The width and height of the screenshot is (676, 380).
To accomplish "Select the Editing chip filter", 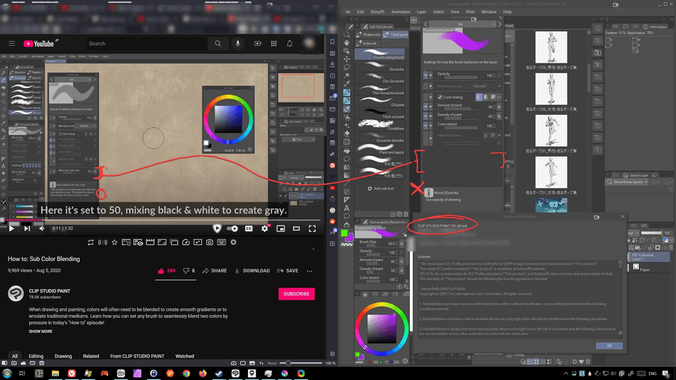I will [x=36, y=356].
